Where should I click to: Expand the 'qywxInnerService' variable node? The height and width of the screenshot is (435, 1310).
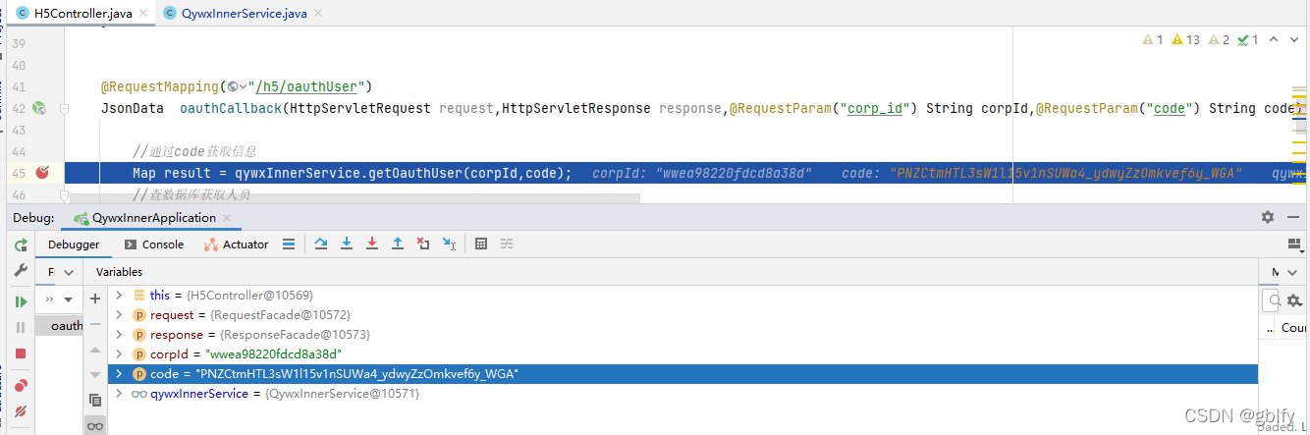(120, 394)
